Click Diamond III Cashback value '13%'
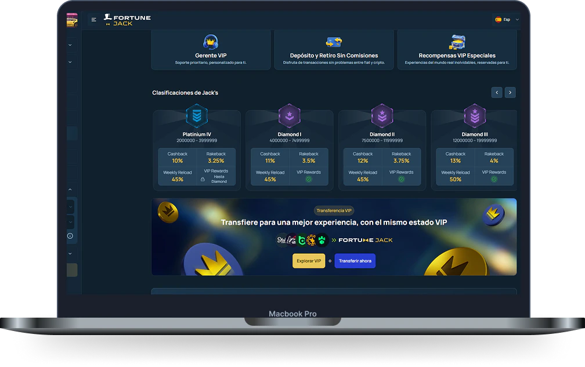 pyautogui.click(x=456, y=161)
